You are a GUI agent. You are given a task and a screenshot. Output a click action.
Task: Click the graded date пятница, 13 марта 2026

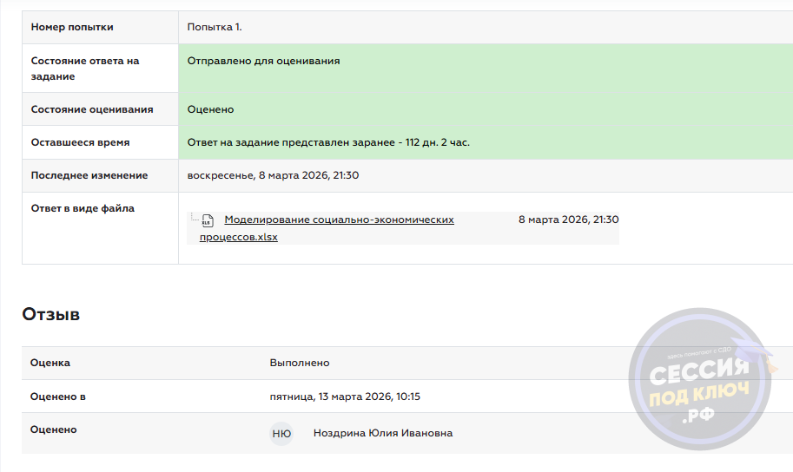click(x=345, y=397)
